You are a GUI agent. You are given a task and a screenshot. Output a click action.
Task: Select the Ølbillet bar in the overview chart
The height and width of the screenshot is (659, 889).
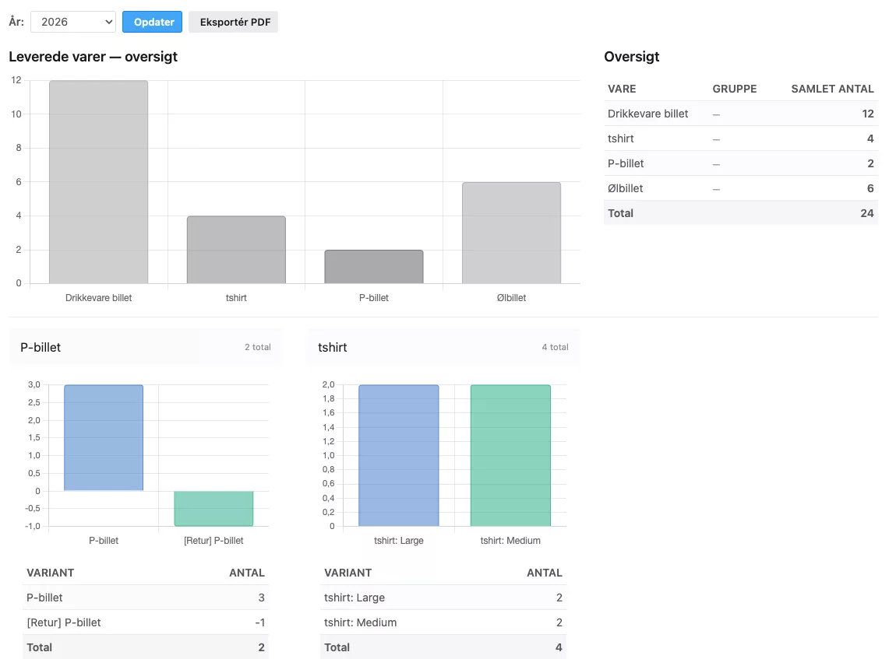pyautogui.click(x=511, y=233)
